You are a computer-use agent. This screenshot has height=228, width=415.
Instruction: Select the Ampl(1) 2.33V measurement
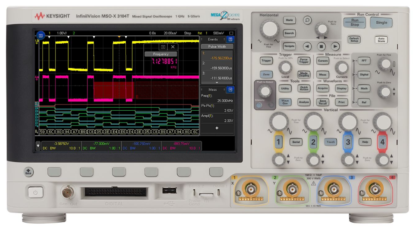pyautogui.click(x=217, y=118)
